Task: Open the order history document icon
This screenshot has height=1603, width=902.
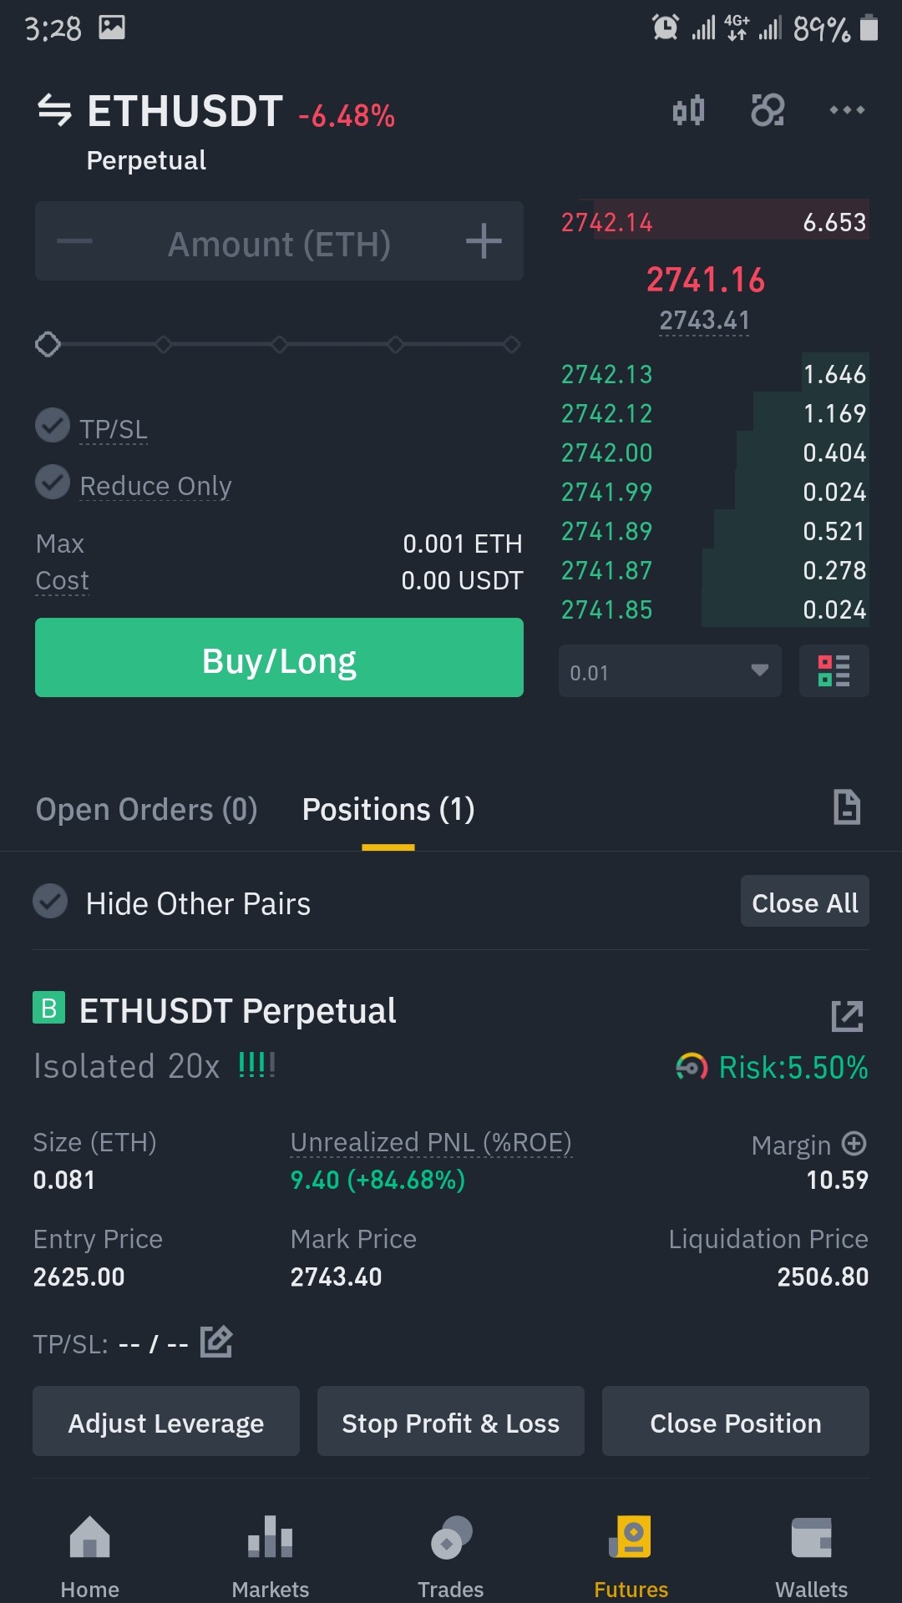Action: coord(847,807)
